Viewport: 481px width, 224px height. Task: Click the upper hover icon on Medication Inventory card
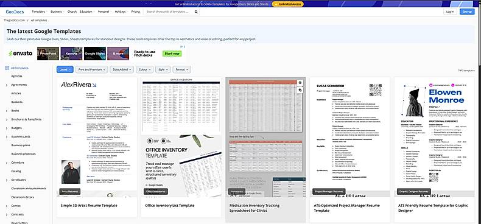300,83
